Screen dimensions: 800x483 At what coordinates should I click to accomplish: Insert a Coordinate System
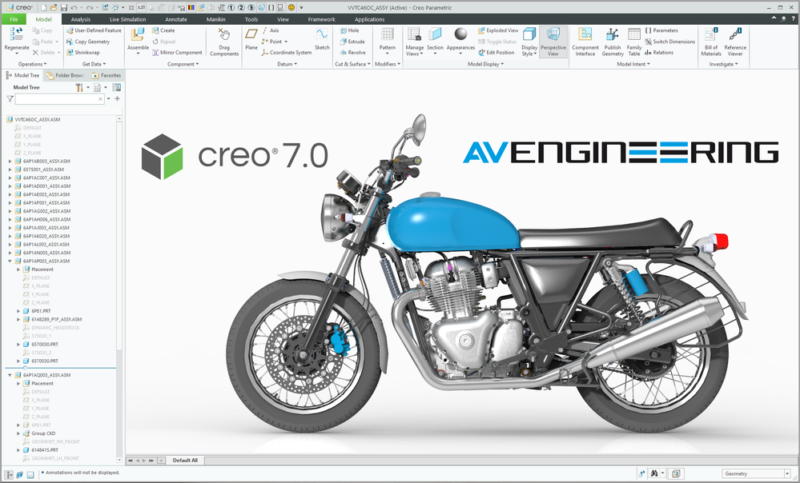286,53
